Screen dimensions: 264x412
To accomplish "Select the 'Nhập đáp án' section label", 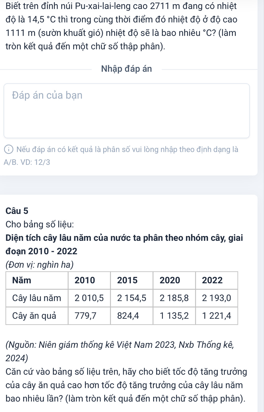I will coord(126,69).
